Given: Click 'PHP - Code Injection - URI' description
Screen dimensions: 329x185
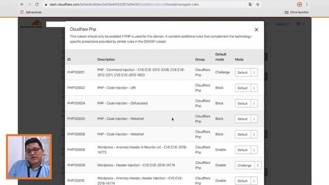Looking at the screenshot, I should [x=117, y=88].
